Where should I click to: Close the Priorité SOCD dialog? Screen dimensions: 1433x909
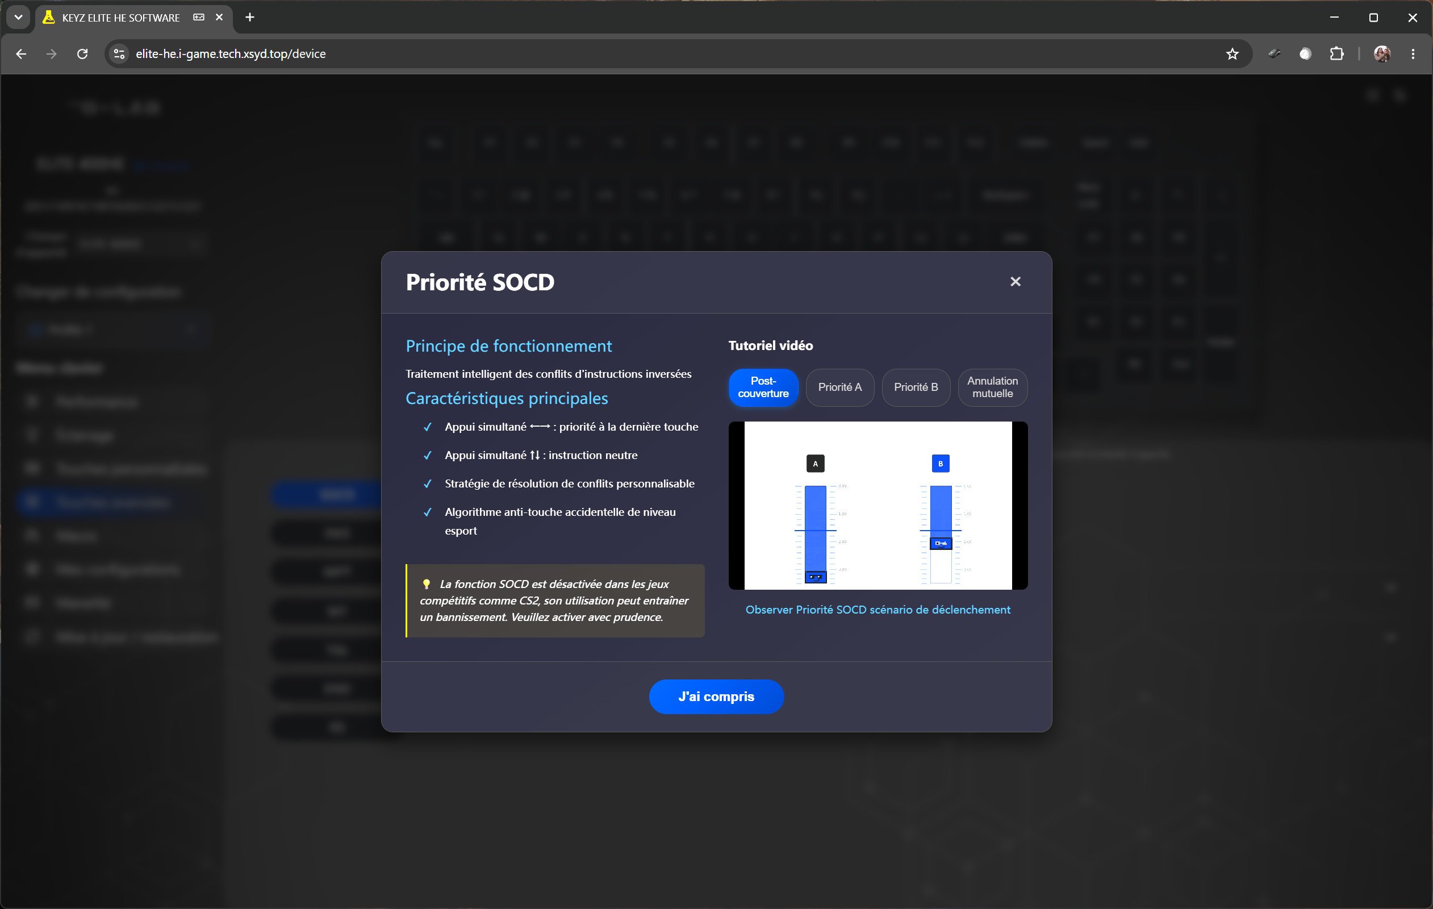[1015, 282]
